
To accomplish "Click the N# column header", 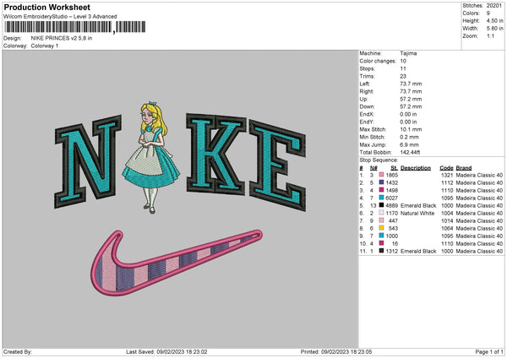I will (373, 168).
